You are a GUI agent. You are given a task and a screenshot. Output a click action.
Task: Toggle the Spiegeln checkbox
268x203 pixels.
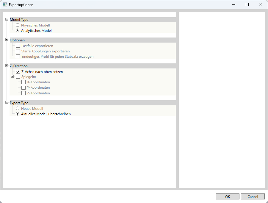point(18,77)
